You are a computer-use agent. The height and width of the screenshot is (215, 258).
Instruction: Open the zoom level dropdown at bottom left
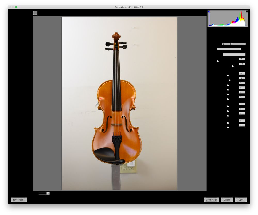[44, 193]
